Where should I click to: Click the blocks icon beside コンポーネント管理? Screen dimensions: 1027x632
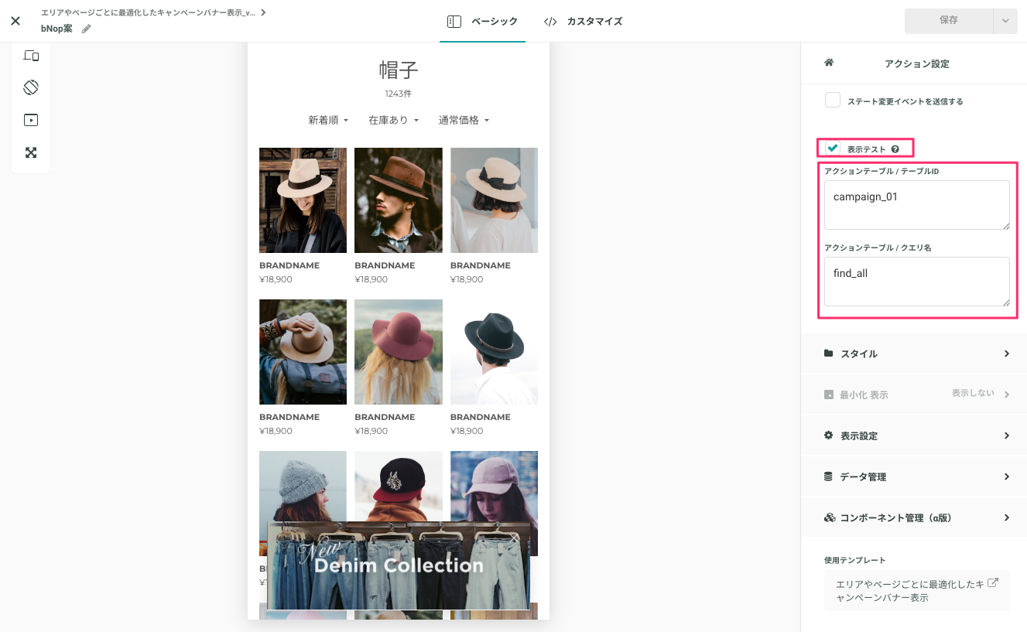click(830, 518)
